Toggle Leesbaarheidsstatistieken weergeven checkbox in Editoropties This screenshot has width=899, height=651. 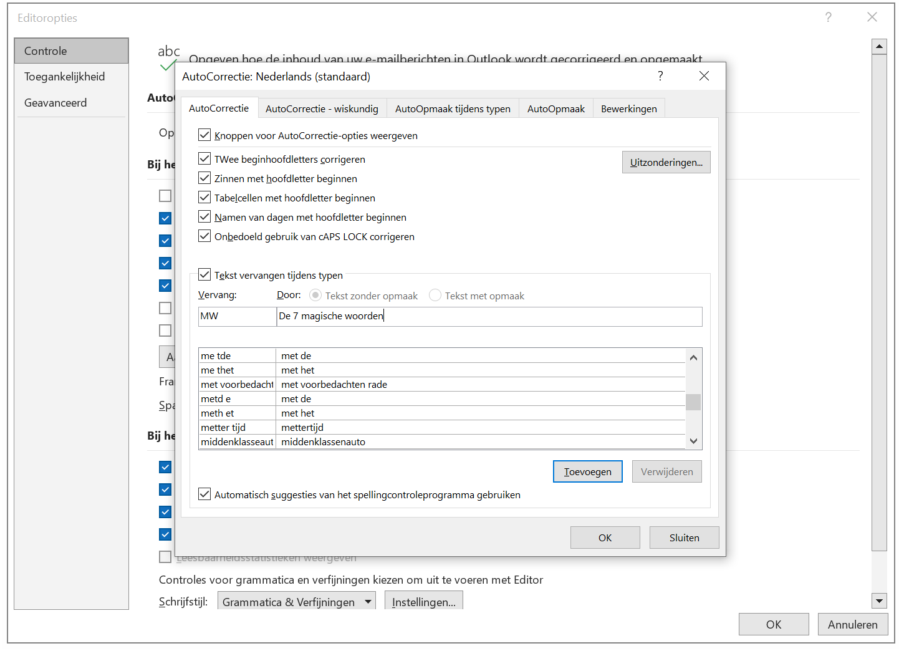(165, 557)
